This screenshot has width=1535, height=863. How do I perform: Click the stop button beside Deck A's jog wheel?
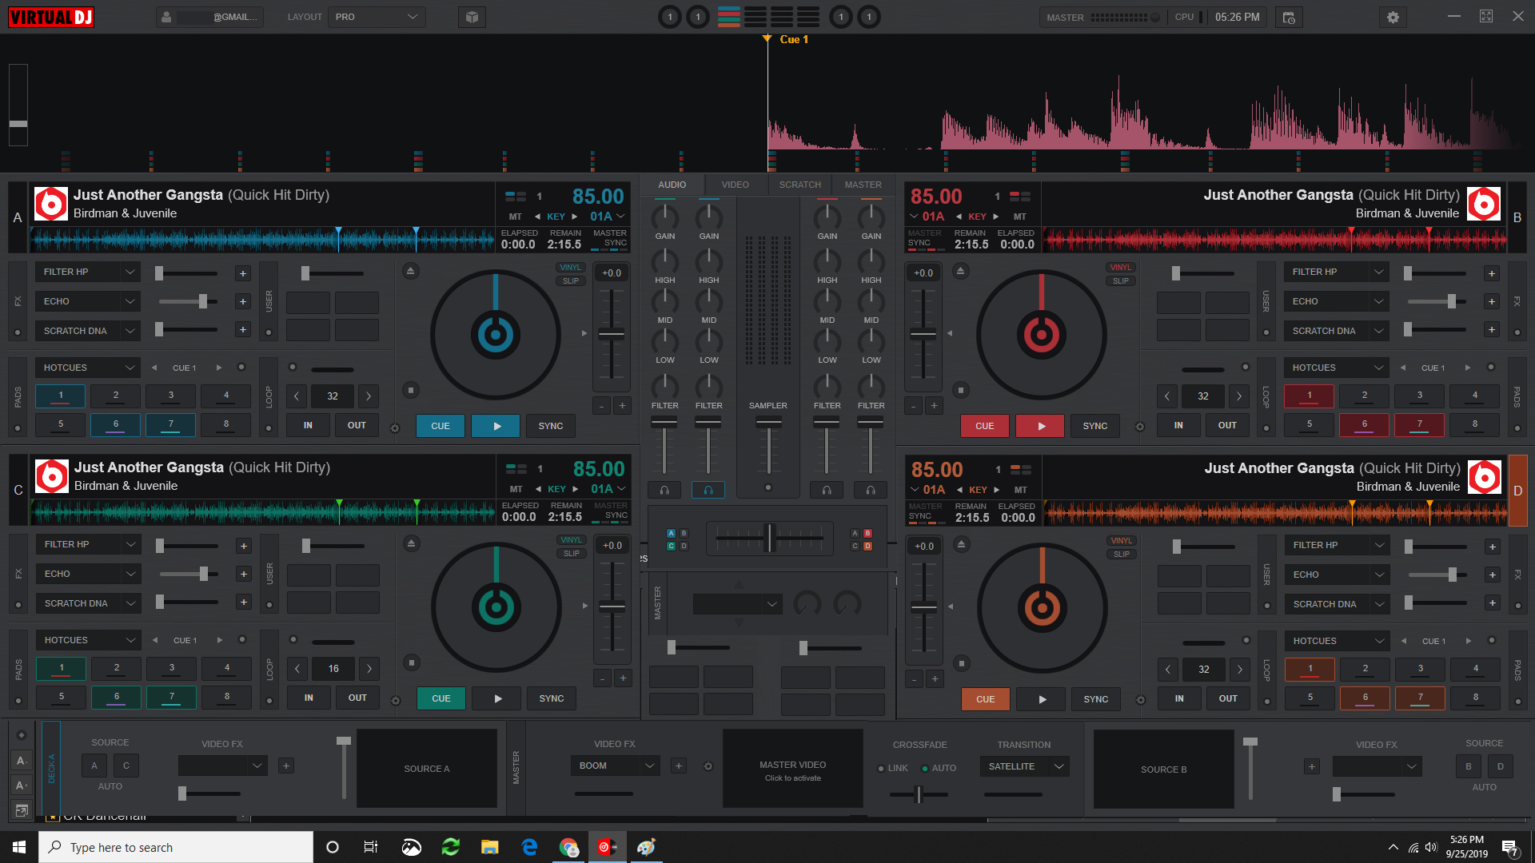click(x=410, y=390)
